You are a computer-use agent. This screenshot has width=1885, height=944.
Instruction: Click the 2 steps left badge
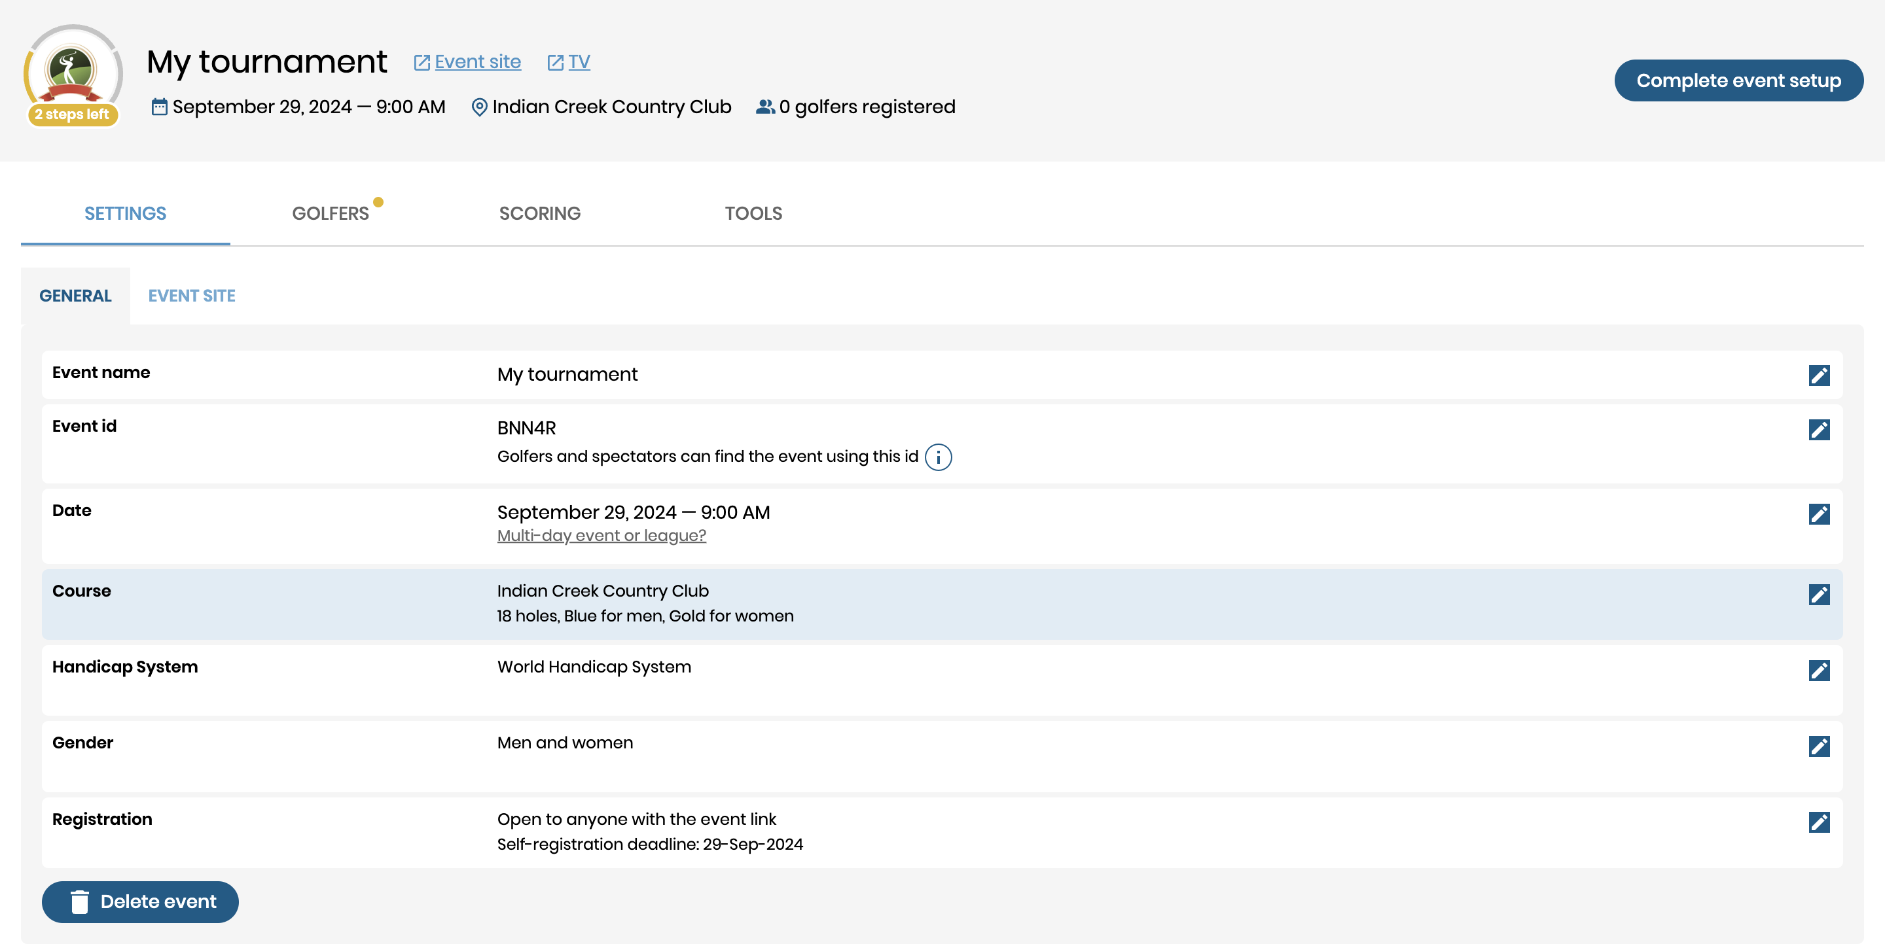pos(72,114)
